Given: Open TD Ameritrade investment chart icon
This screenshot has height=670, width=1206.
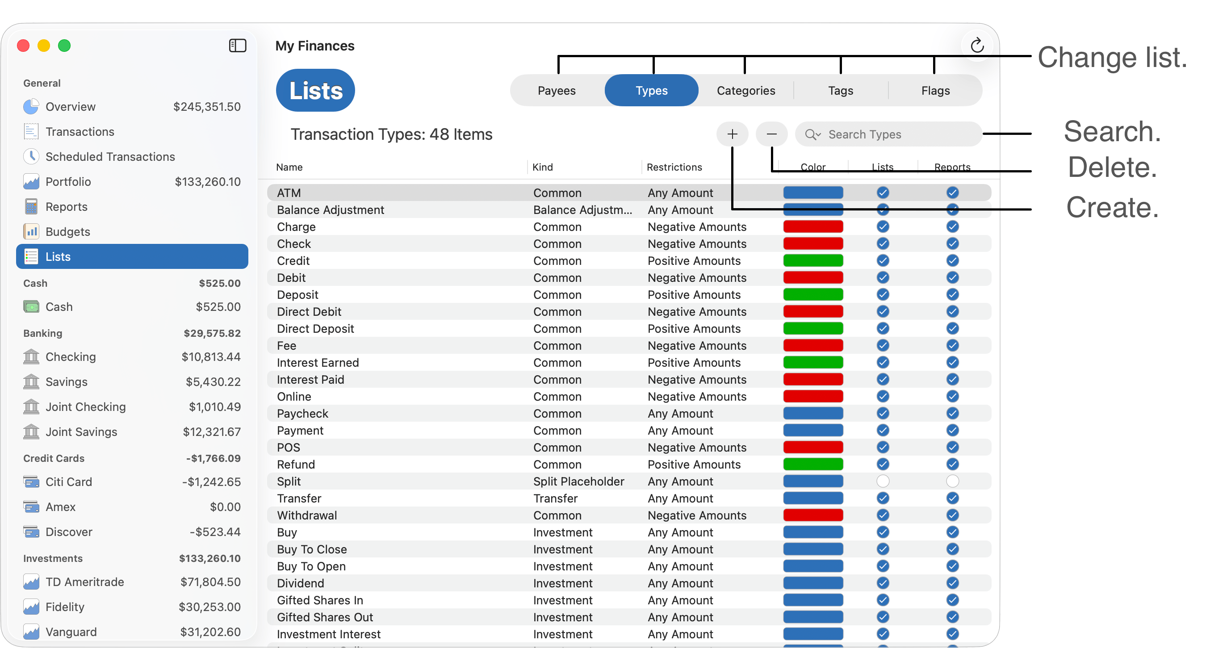Looking at the screenshot, I should tap(31, 582).
